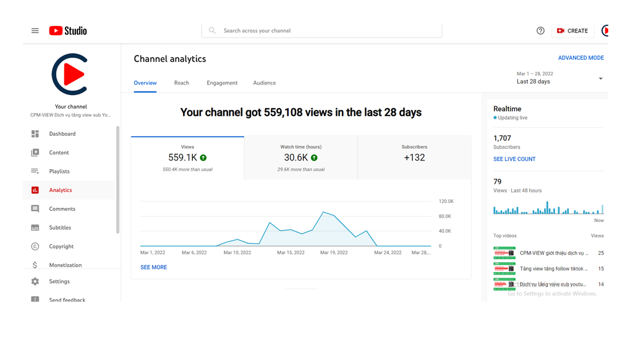Click the 'Channel analytics' page title
This screenshot has width=633, height=348.
tap(169, 59)
